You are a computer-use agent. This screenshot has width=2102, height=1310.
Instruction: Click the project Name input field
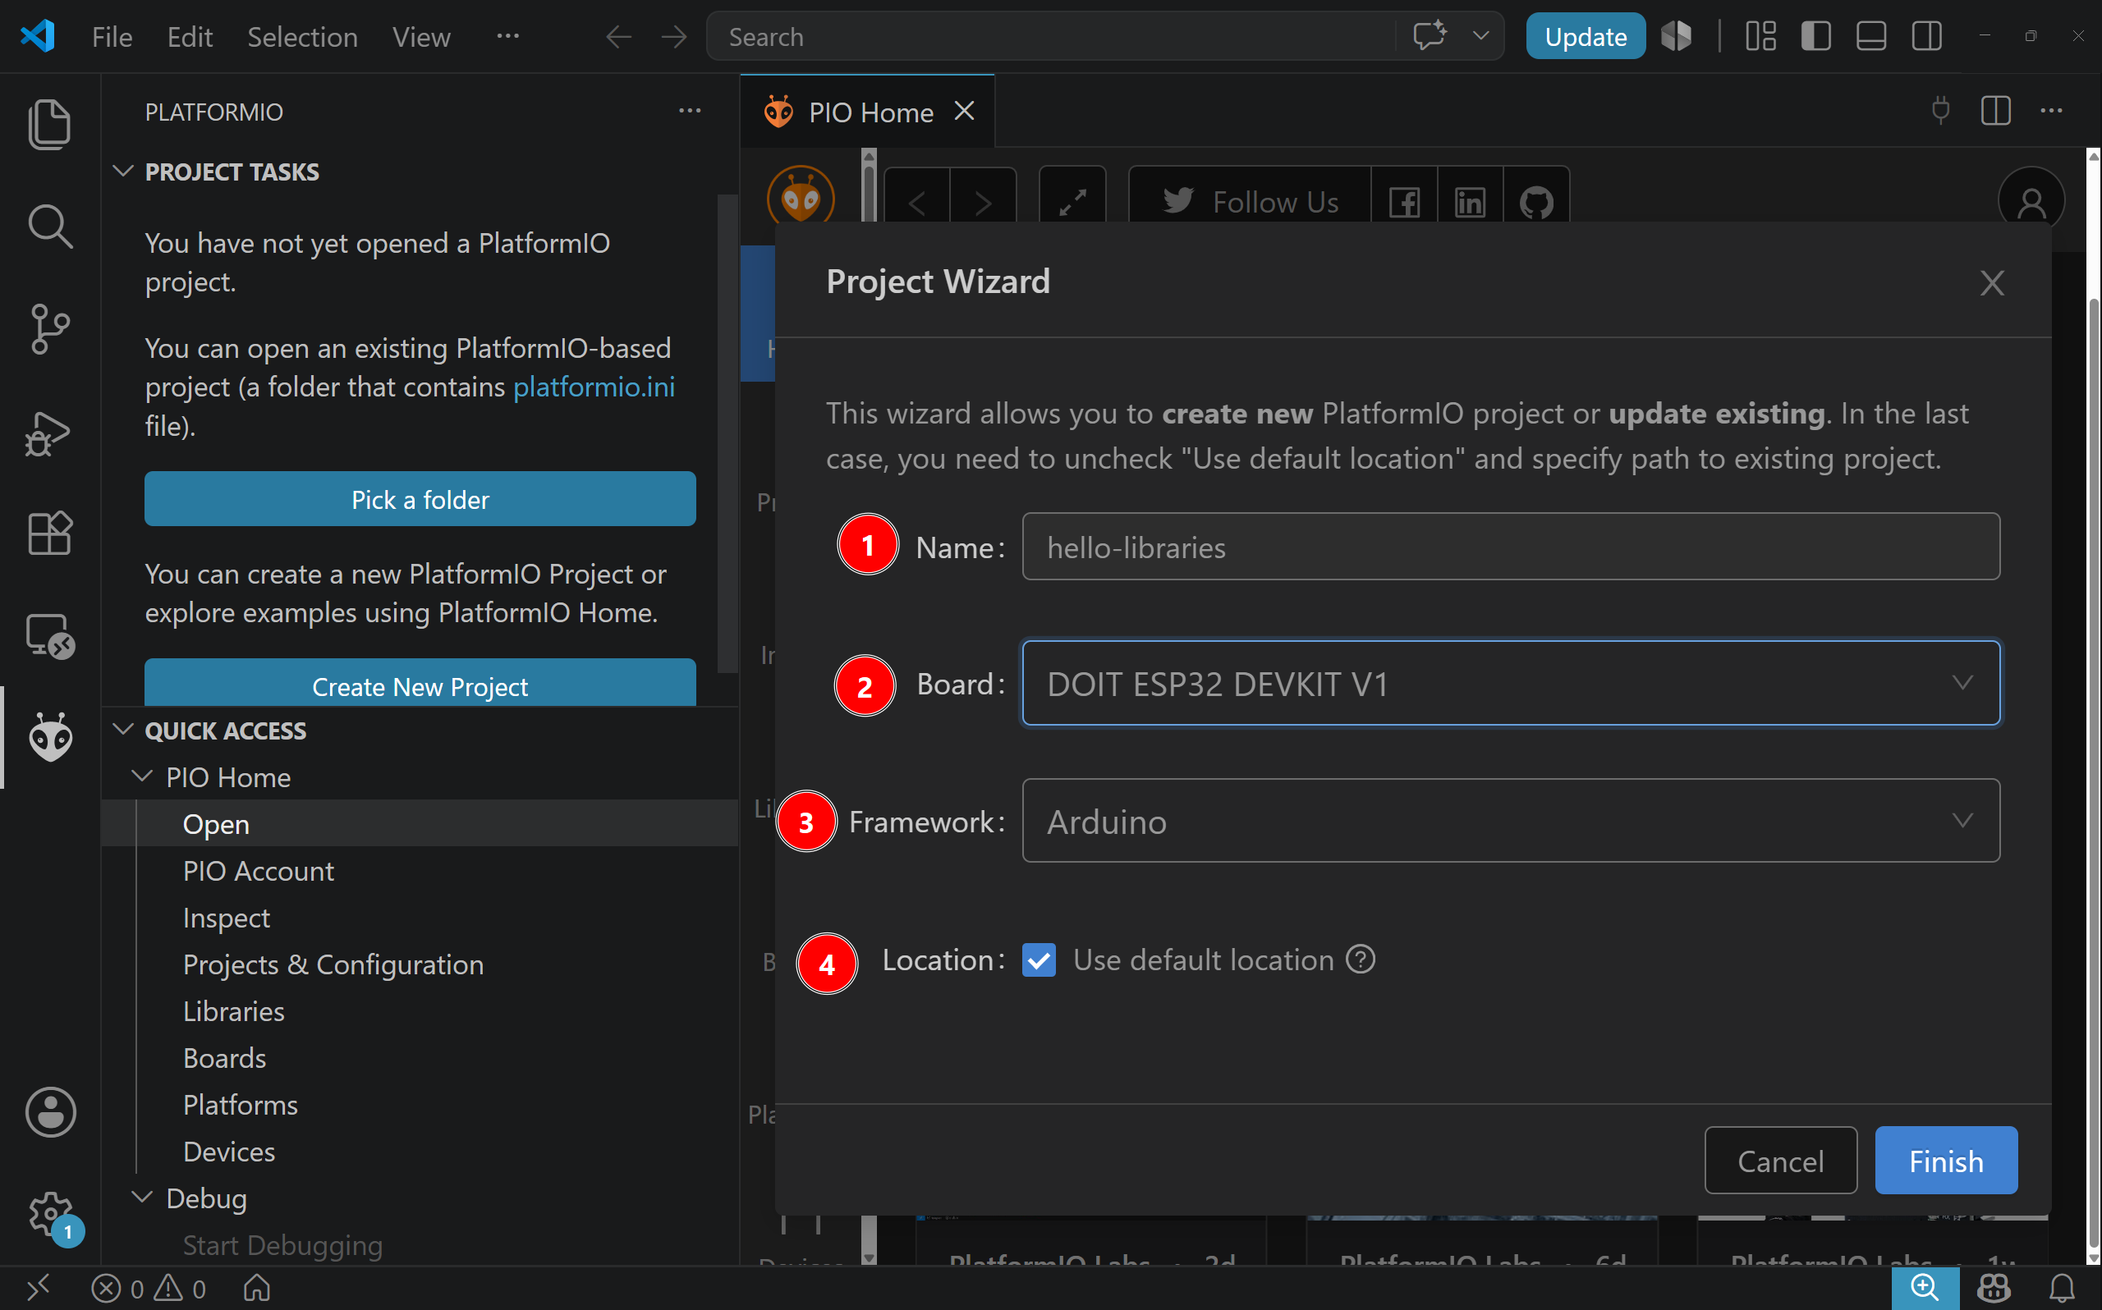point(1510,547)
